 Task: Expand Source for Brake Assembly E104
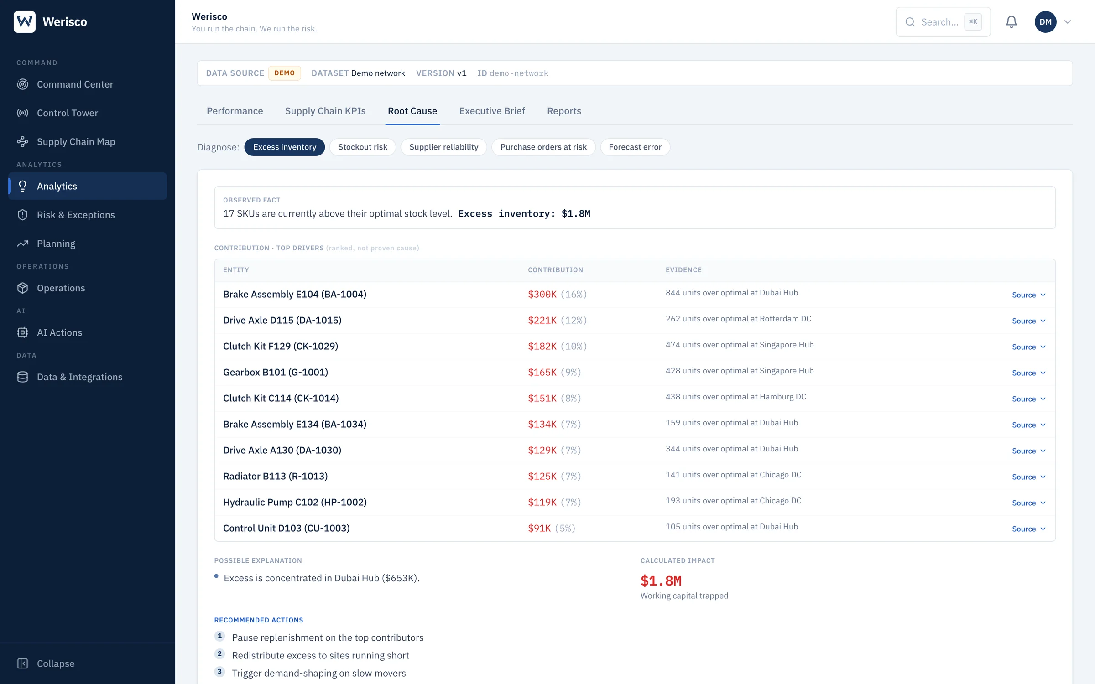click(1028, 295)
